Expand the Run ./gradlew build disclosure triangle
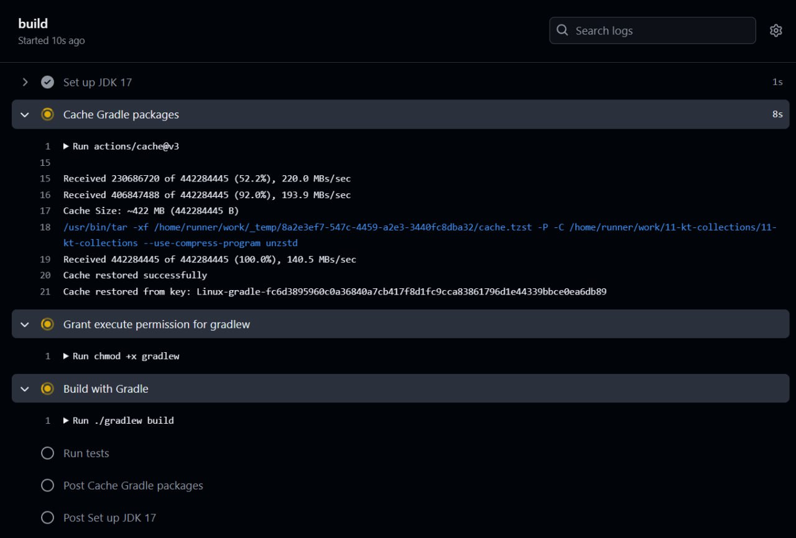 click(x=66, y=421)
